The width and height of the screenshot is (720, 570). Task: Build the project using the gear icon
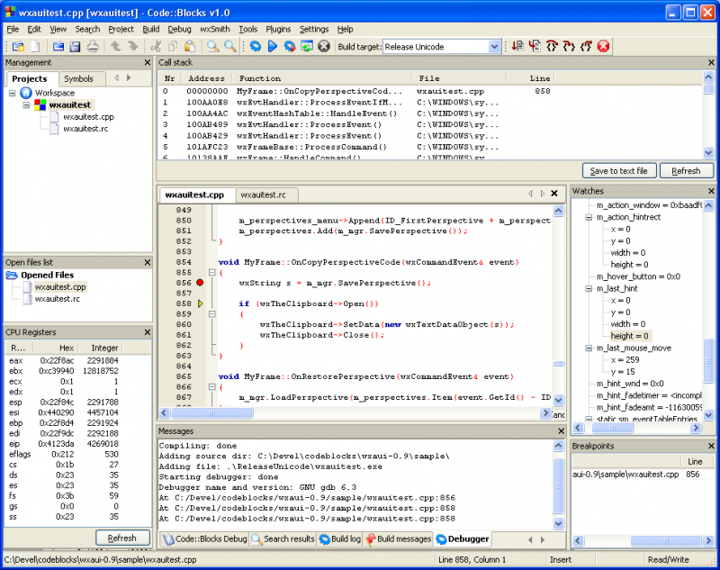[x=254, y=46]
